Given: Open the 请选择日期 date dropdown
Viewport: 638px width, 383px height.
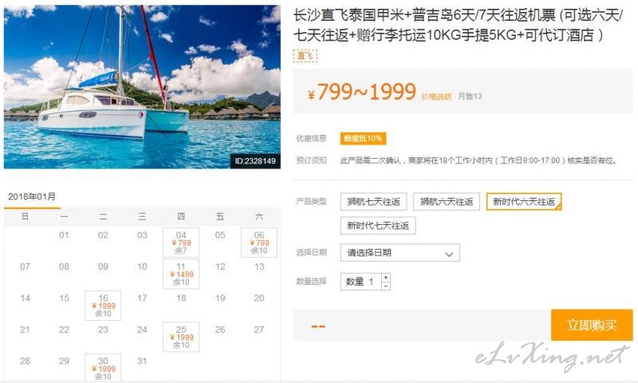Looking at the screenshot, I should 400,253.
